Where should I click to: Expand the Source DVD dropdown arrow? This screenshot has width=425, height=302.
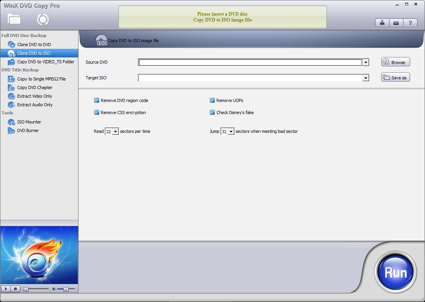click(x=366, y=63)
